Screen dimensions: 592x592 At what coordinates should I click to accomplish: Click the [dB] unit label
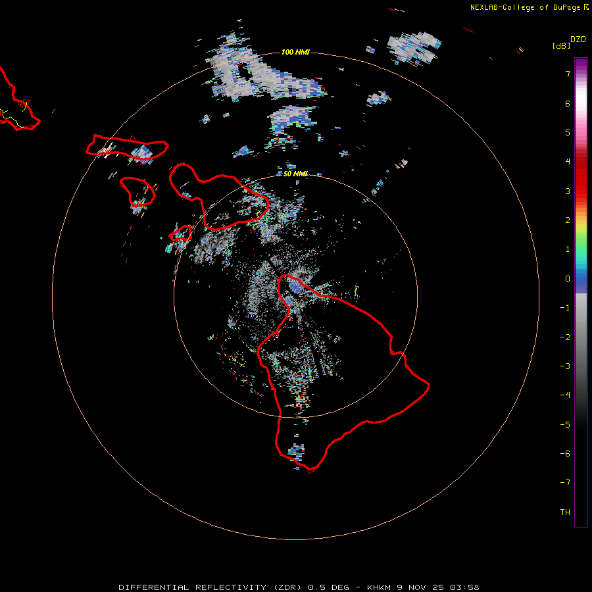[562, 45]
